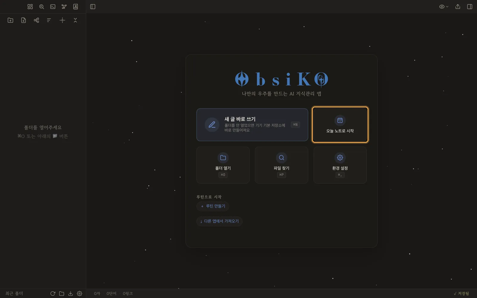Viewport: 477px width, 298px height.
Task: Click the gear icon on 환경 설정
Action: click(x=340, y=158)
